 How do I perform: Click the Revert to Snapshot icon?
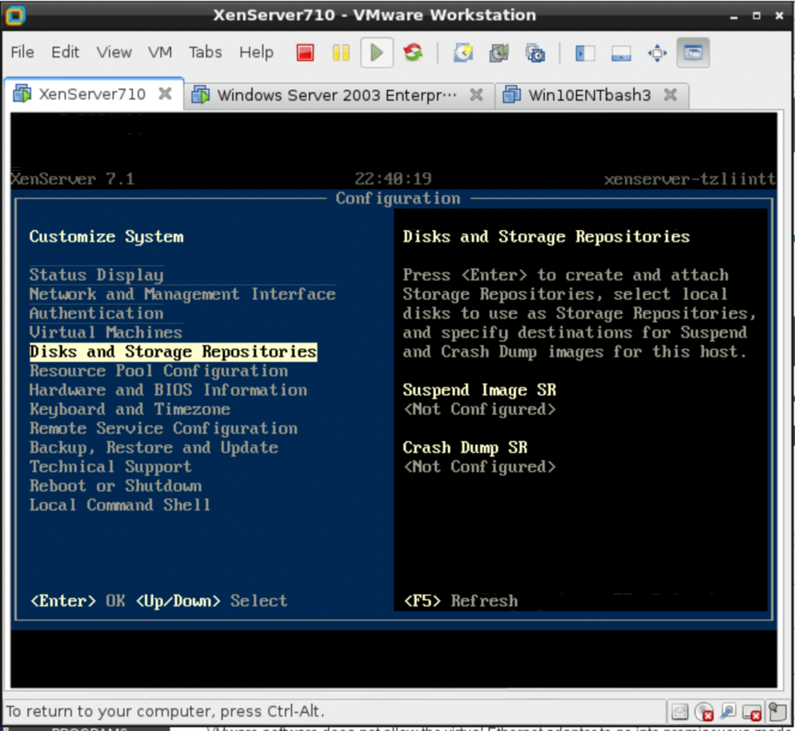[x=499, y=53]
